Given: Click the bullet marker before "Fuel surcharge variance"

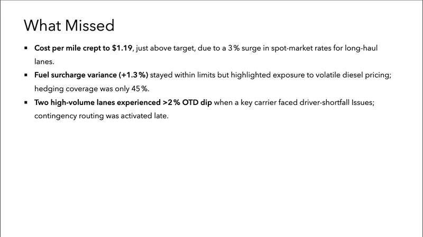Looking at the screenshot, I should pos(25,75).
